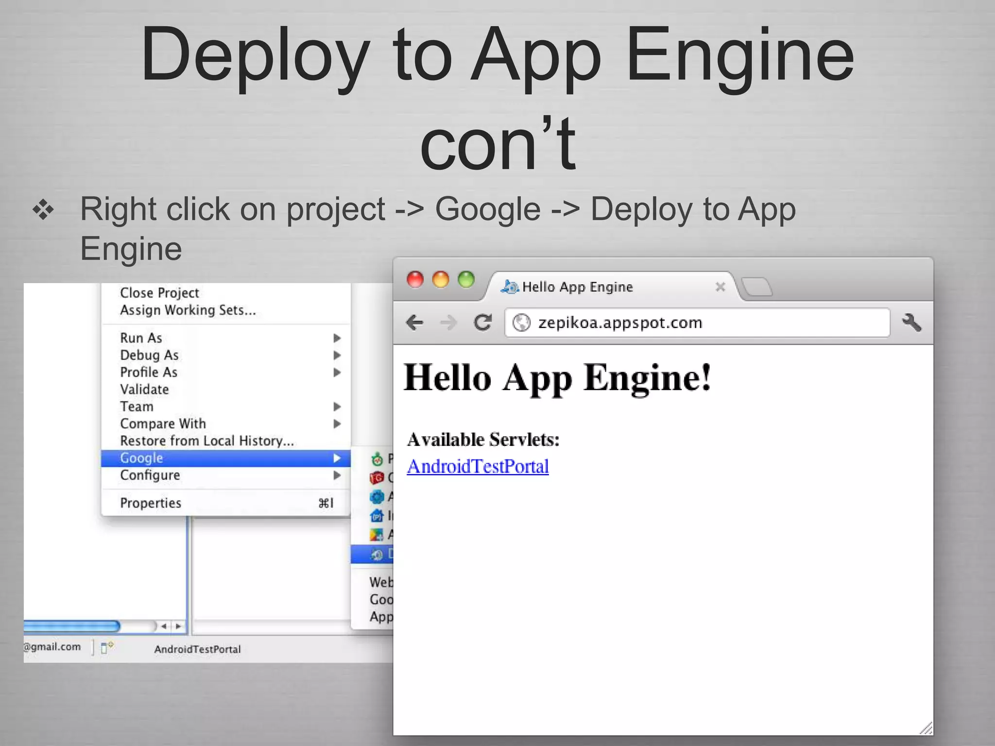Click the browser forward arrow
995x746 pixels.
point(448,322)
